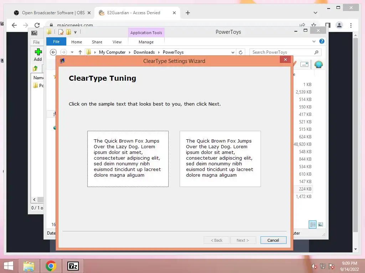Click the Search PowerToys field
365x273 pixels.
pyautogui.click(x=286, y=52)
